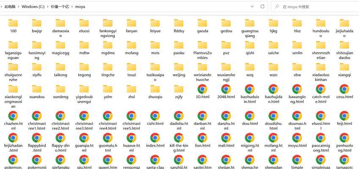
Task: Select feiji.html file icon
Action: pos(344,116)
